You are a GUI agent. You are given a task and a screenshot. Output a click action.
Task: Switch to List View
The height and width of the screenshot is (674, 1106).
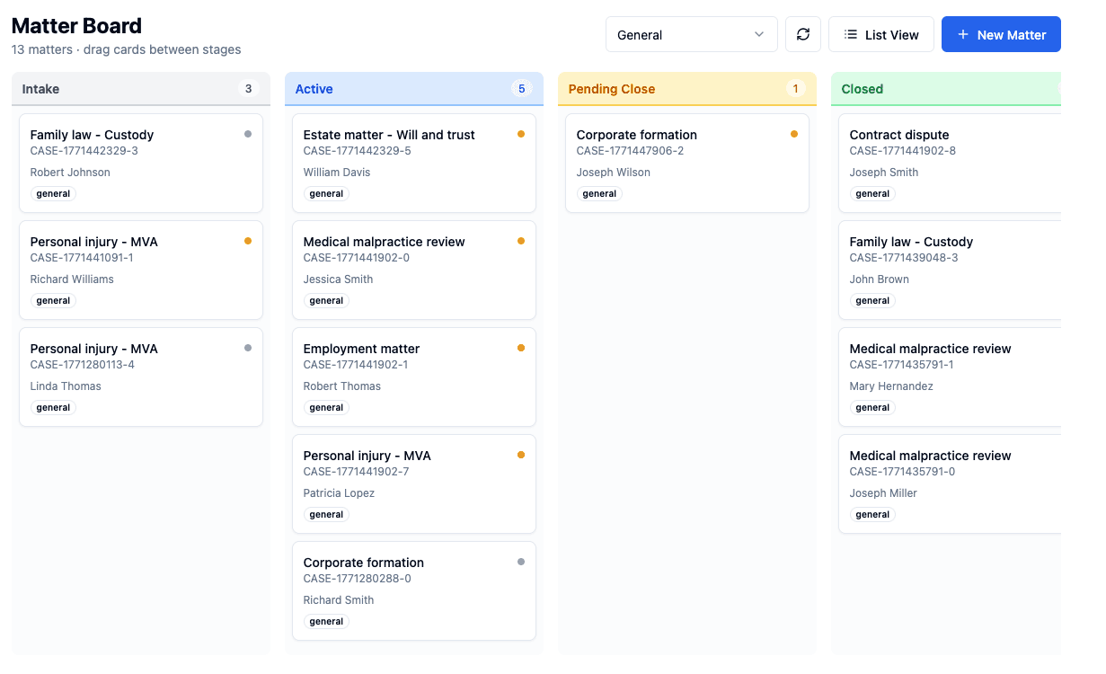click(x=881, y=34)
